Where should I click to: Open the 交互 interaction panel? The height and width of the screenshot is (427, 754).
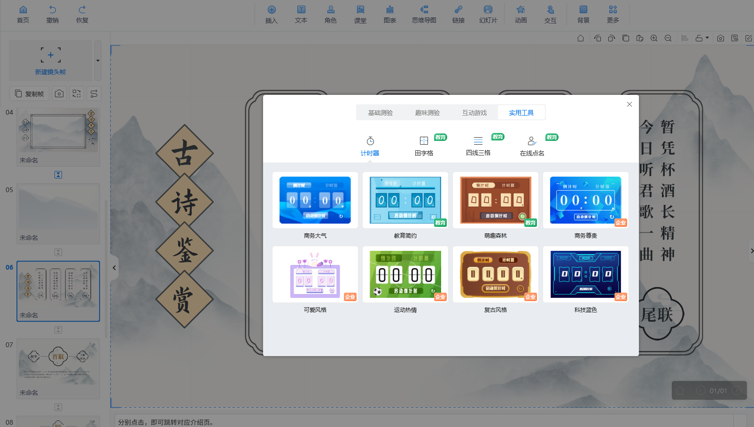pos(551,15)
